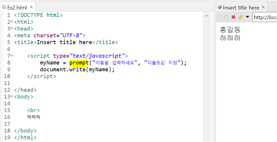Click document.write(myName) on line 9
Viewport: 277px width, 142px height.
[77, 70]
